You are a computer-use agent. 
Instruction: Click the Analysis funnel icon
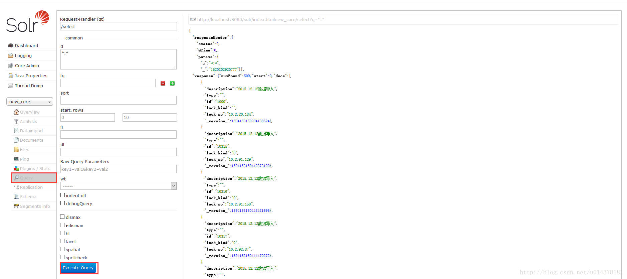pos(16,121)
